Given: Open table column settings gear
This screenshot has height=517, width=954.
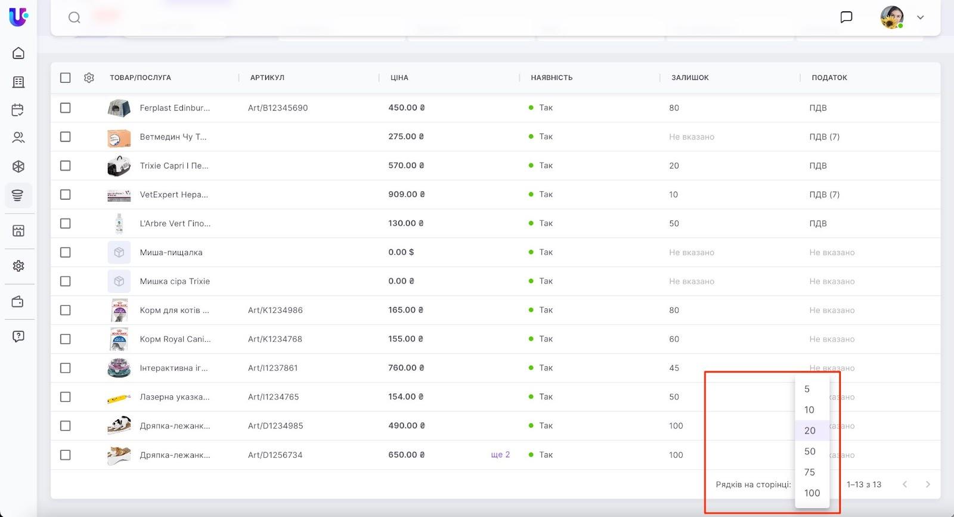Looking at the screenshot, I should [89, 78].
